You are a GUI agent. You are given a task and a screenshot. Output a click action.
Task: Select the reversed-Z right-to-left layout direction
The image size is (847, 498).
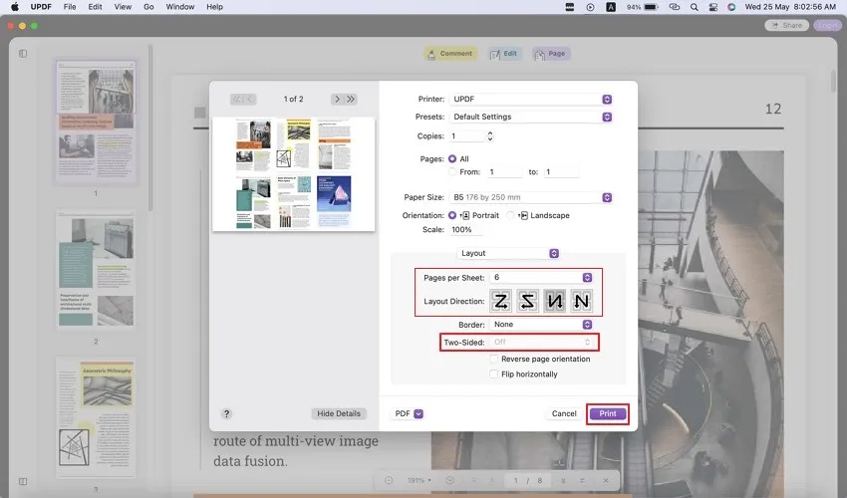click(x=527, y=301)
